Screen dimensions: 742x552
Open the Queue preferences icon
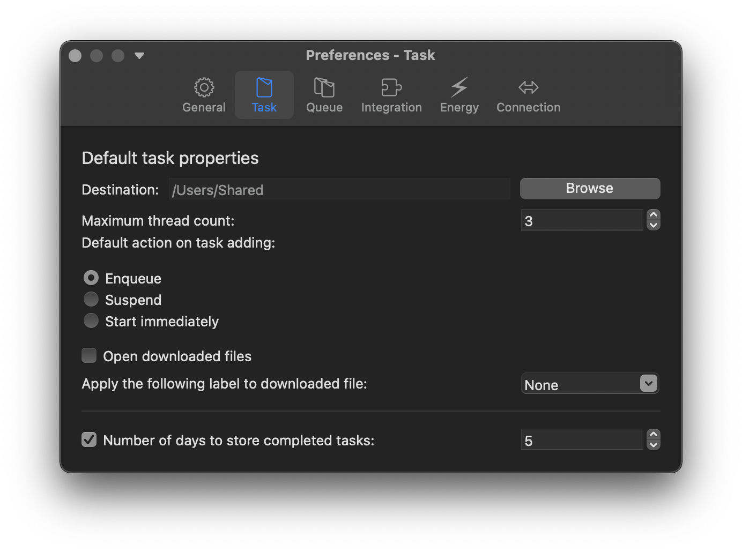point(324,94)
